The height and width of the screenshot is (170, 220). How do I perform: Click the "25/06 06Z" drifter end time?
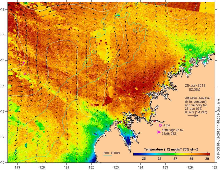(x=169, y=134)
